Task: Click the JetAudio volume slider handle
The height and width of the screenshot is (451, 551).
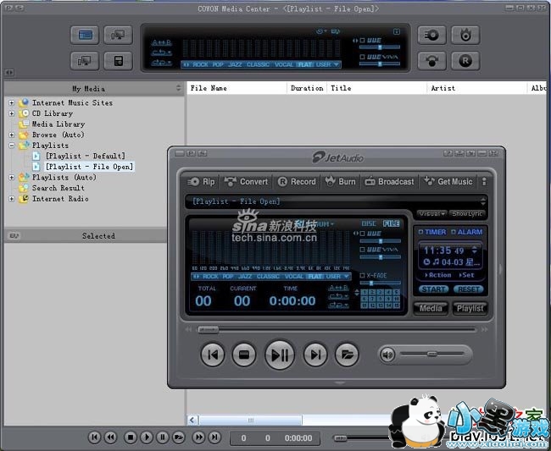Action: click(x=431, y=354)
